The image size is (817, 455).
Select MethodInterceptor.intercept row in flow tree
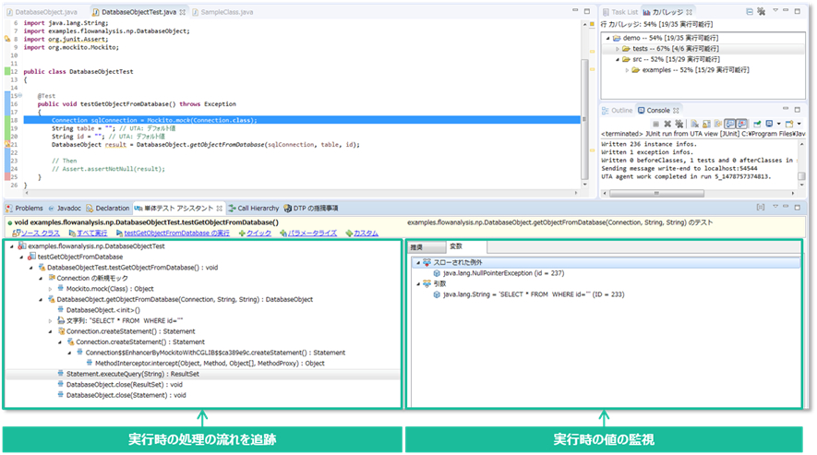pyautogui.click(x=210, y=364)
